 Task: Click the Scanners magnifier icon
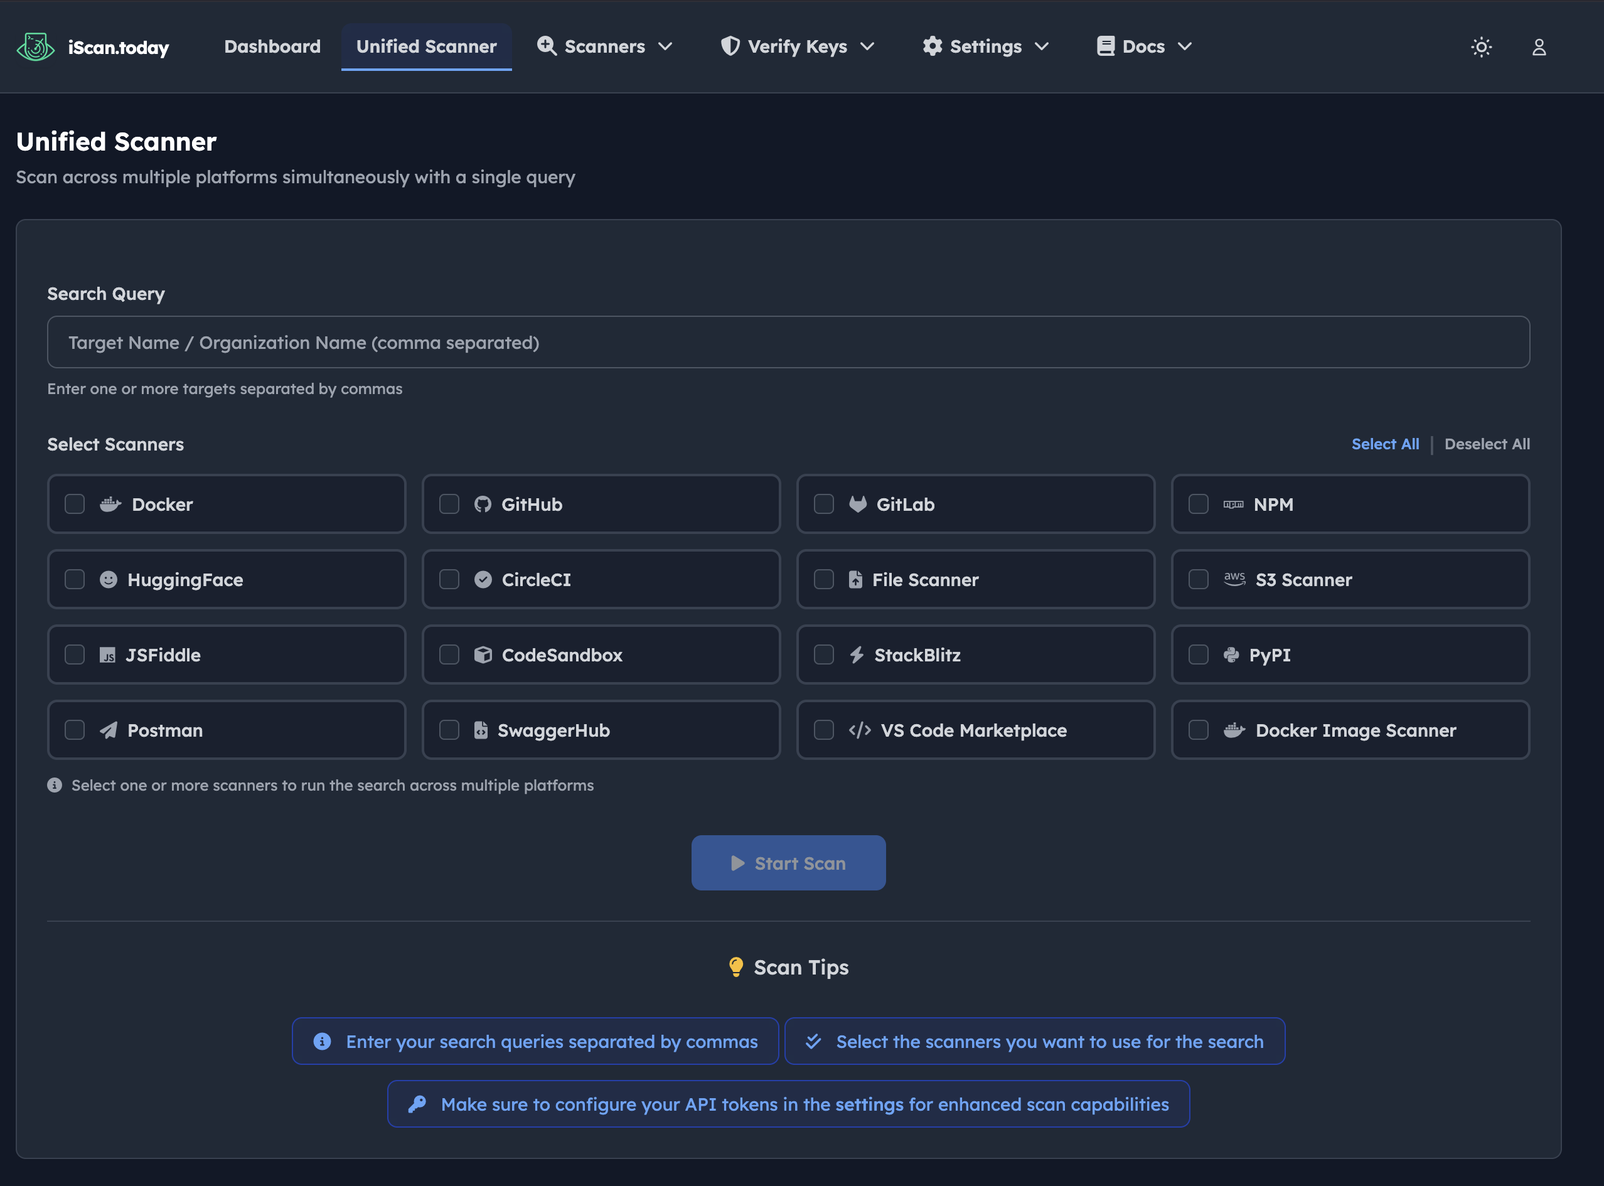click(547, 46)
